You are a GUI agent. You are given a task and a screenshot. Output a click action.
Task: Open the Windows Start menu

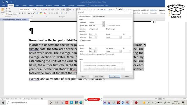click(3, 102)
